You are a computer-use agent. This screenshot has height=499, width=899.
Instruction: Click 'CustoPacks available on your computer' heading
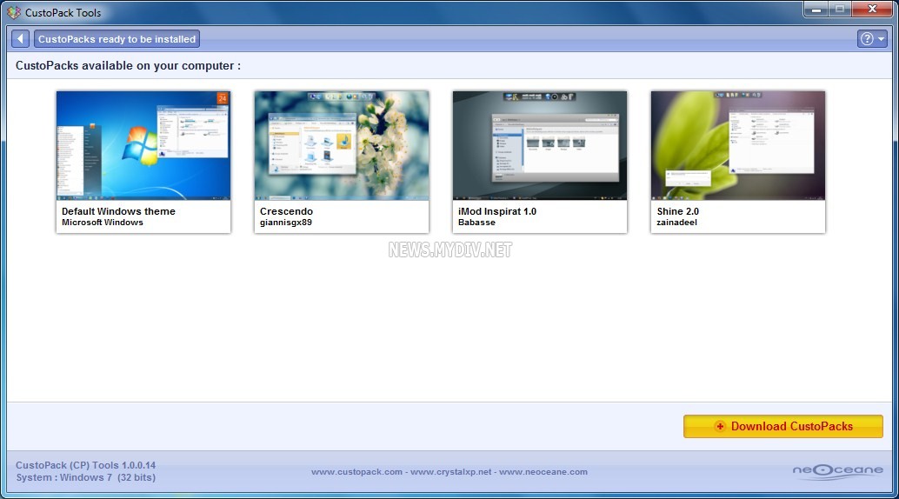click(128, 66)
